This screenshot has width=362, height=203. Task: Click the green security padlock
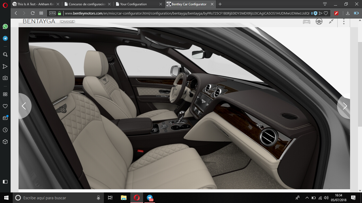59,13
